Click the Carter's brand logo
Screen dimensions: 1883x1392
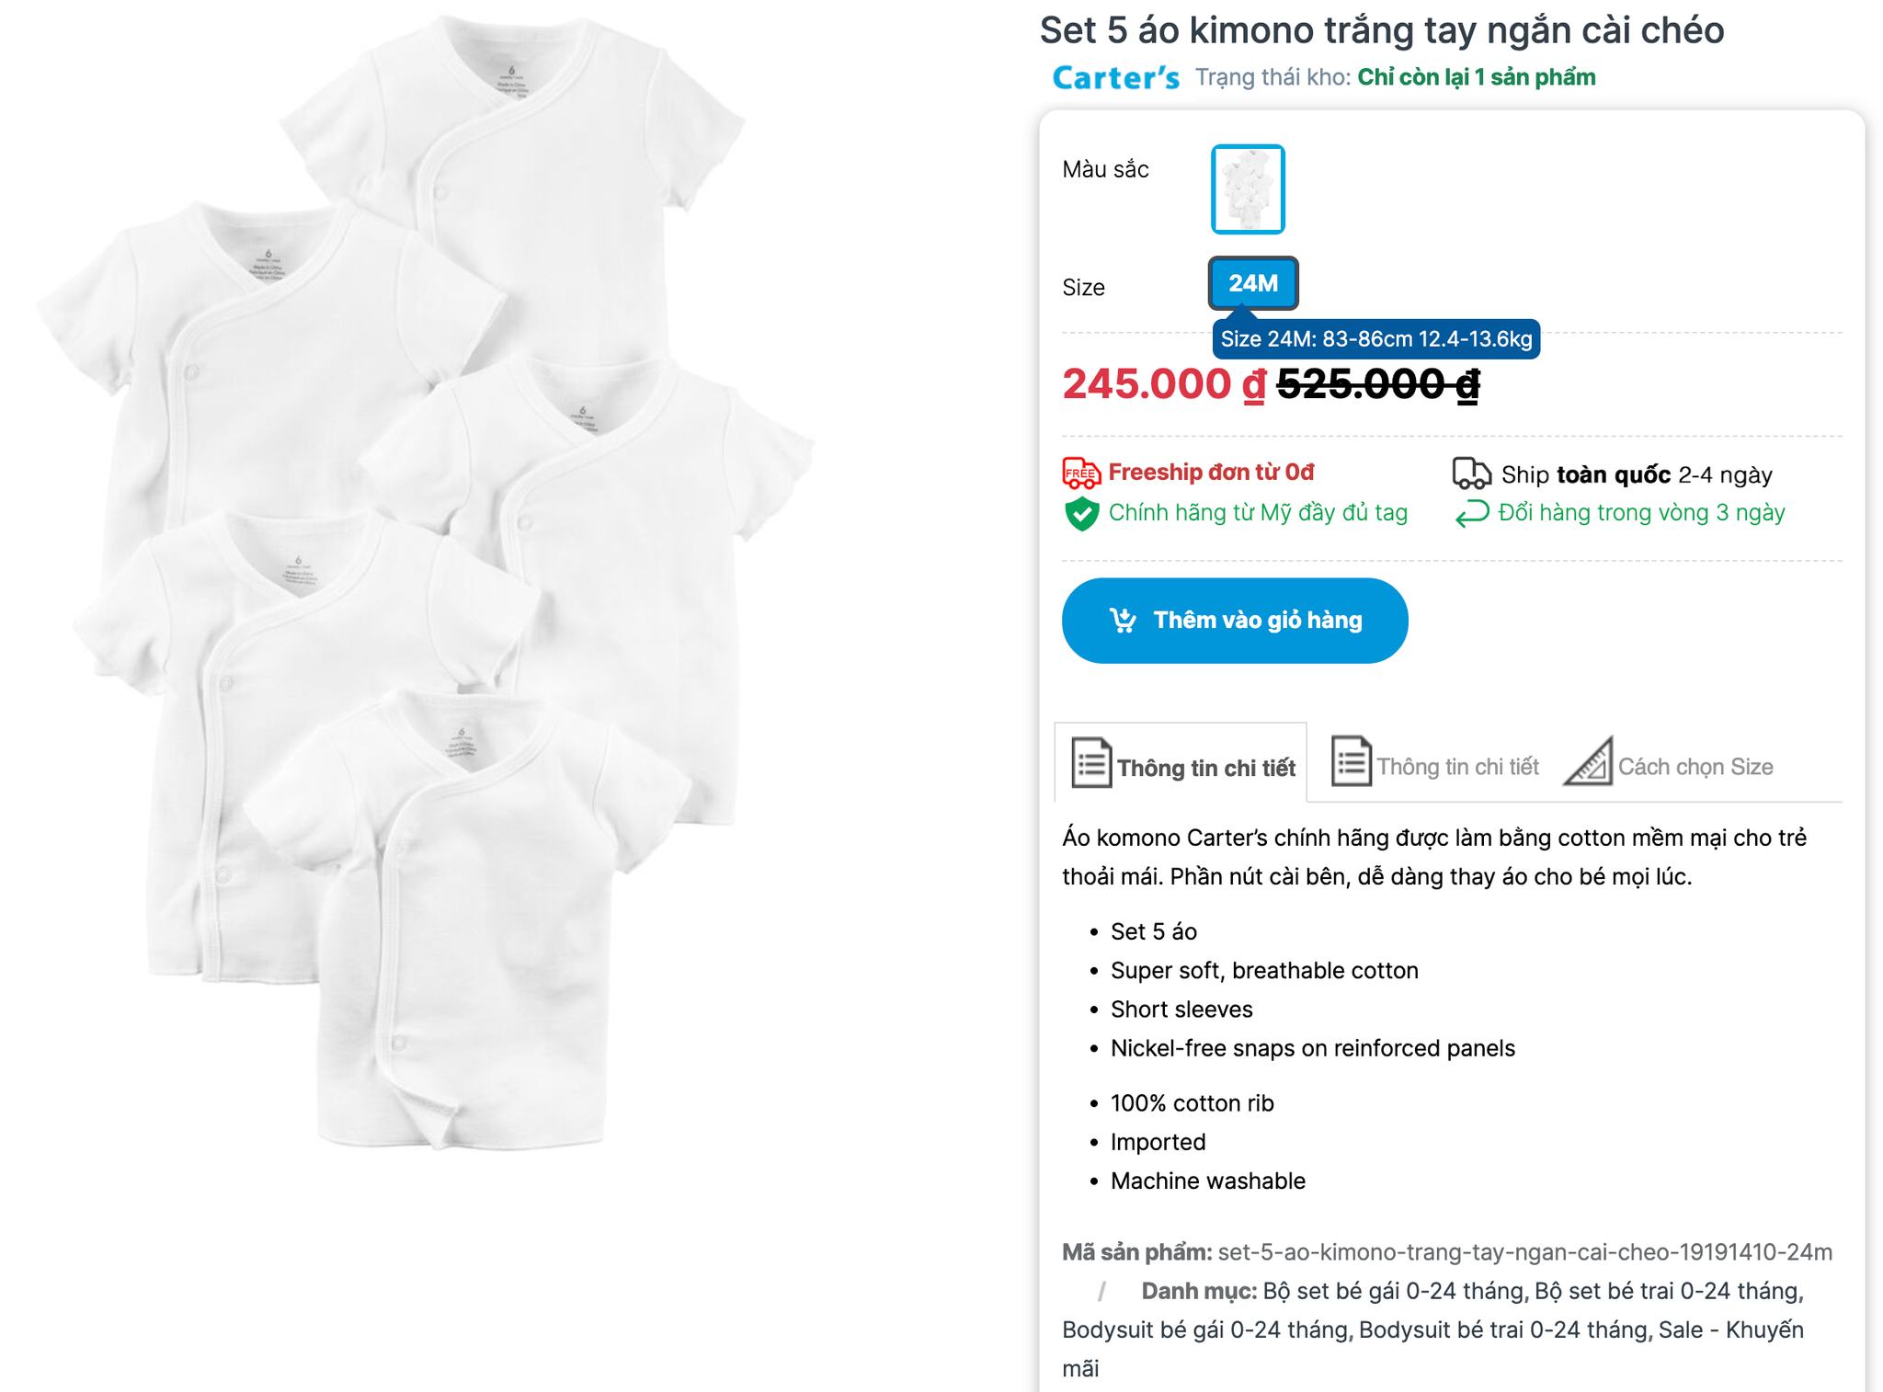(x=1115, y=78)
